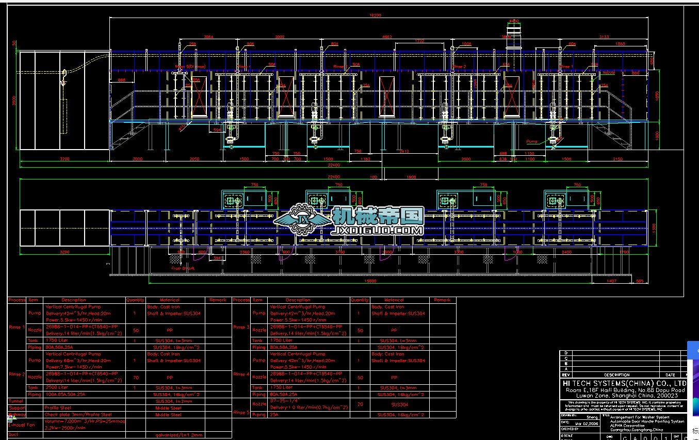Select the "Rinse 2" process cell in parts table
The width and height of the screenshot is (699, 440).
click(17, 374)
